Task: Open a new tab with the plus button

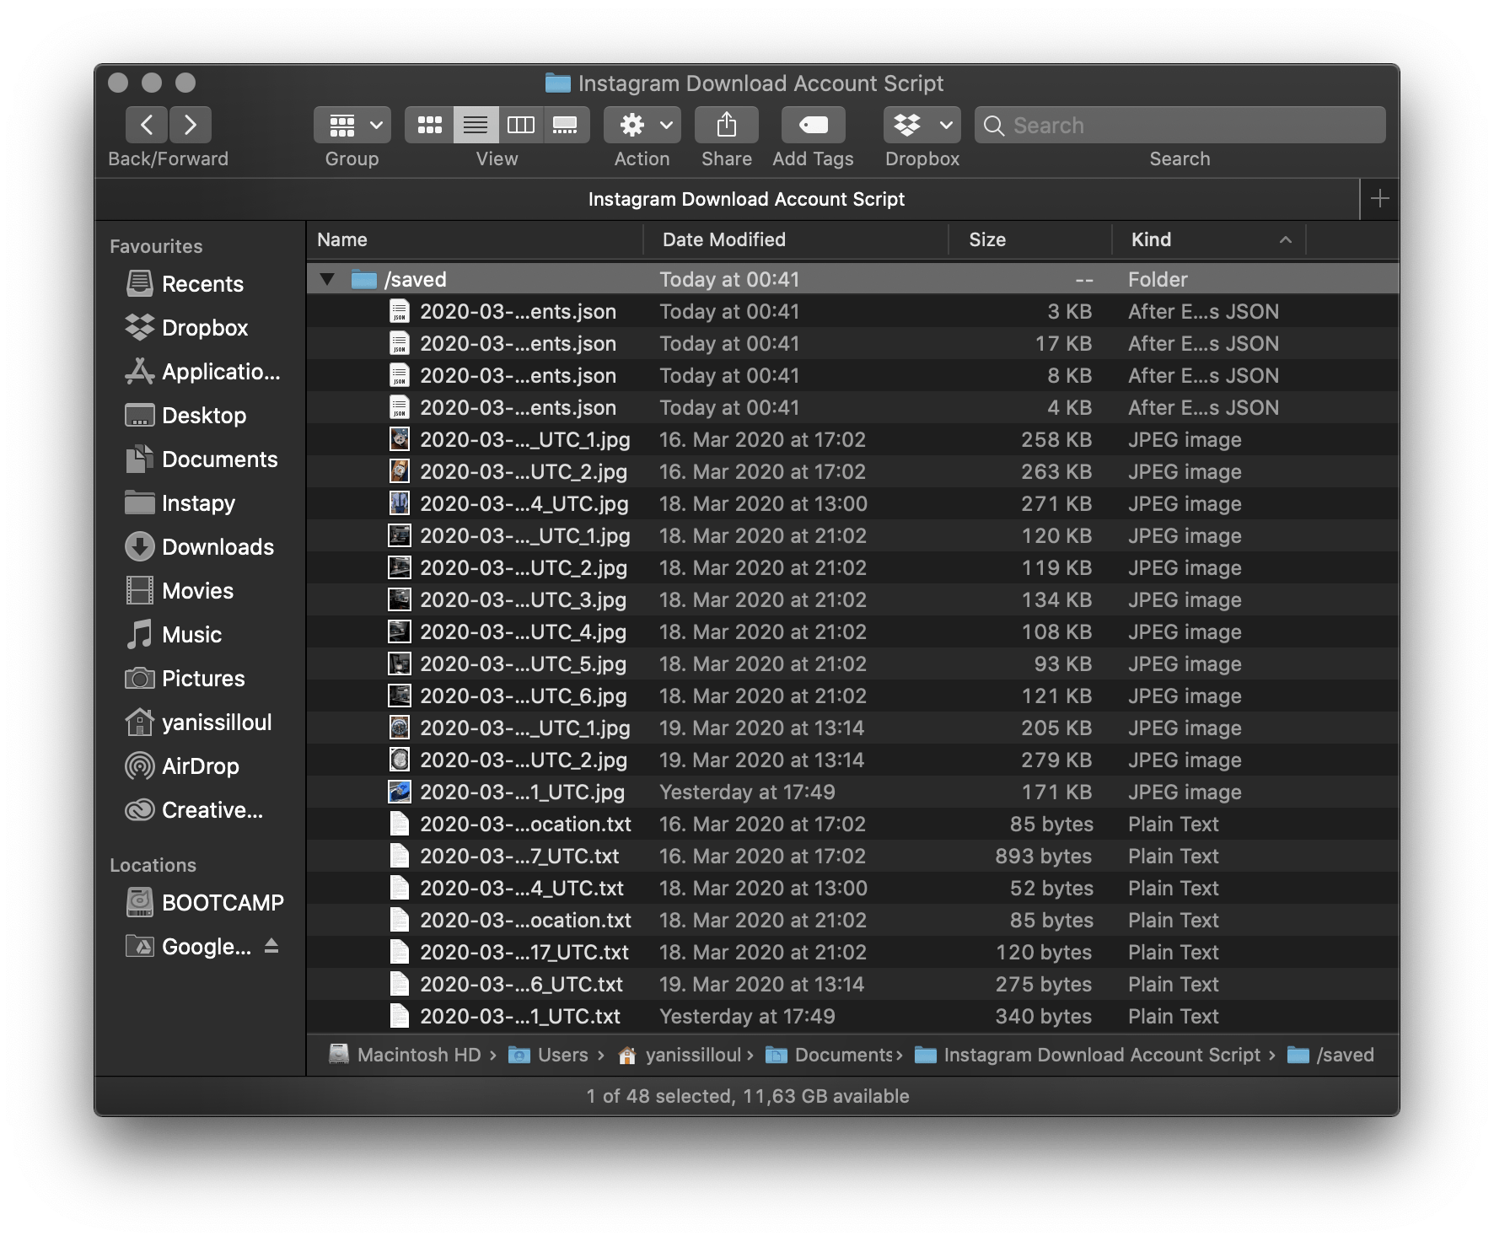Action: pyautogui.click(x=1380, y=199)
